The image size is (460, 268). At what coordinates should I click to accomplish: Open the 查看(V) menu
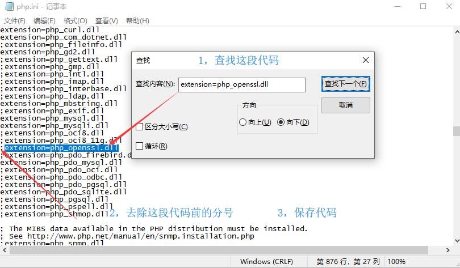106,21
